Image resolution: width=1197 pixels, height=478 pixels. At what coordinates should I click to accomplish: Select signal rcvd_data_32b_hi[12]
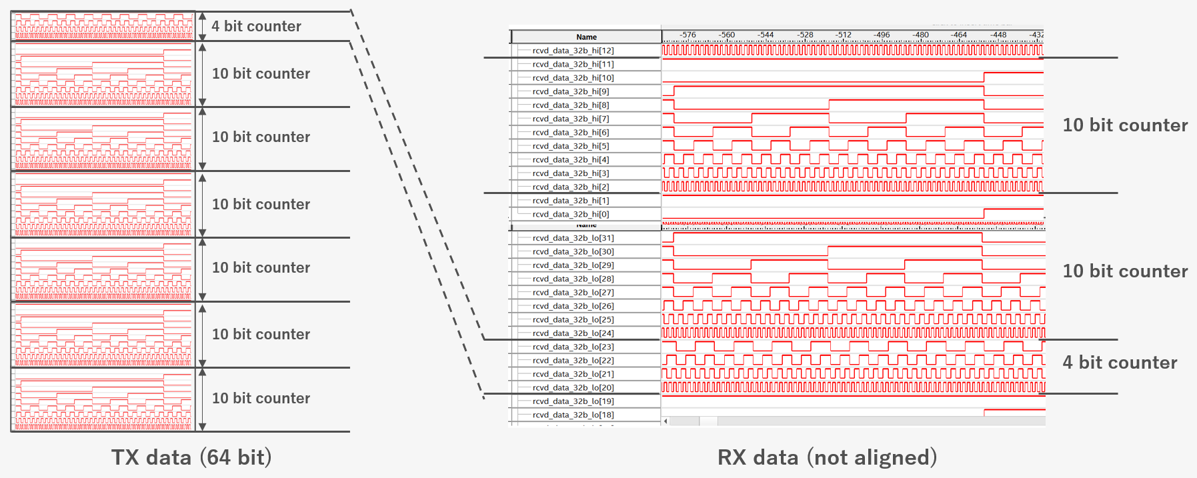(x=573, y=51)
